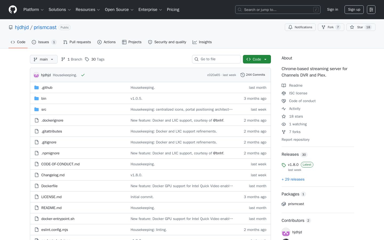Open the Changelog.md file
The height and width of the screenshot is (240, 384).
tap(53, 175)
